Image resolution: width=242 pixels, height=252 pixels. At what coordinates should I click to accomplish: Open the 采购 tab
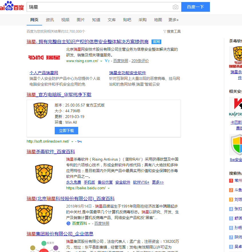(143, 20)
